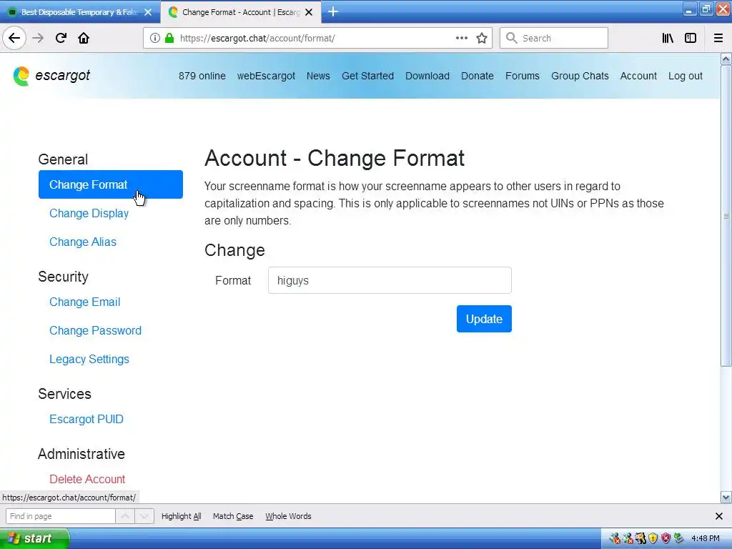Screen dimensions: 732x549
Task: Open the Firefox hamburger menu
Action: coord(718,39)
